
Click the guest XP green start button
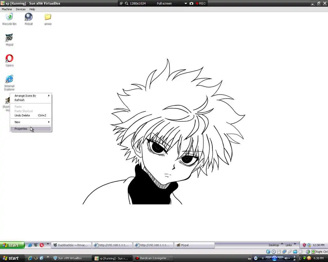pos(12,245)
